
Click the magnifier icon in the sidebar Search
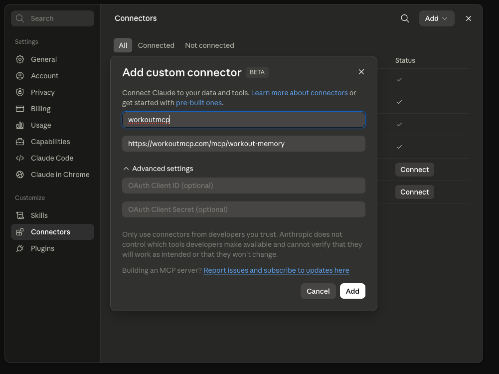[x=20, y=18]
